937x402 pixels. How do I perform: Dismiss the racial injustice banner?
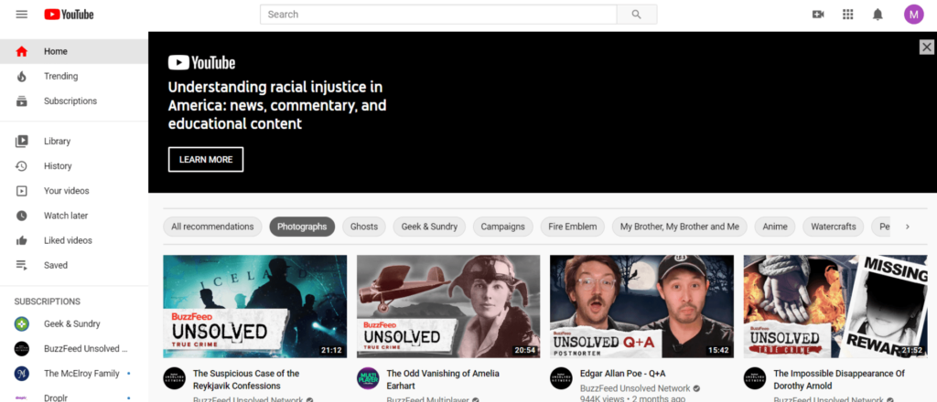pos(926,48)
